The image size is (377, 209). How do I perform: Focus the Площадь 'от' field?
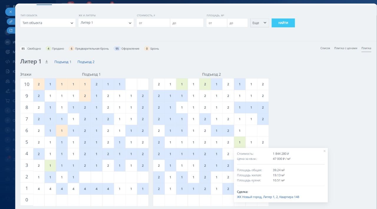pyautogui.click(x=216, y=23)
